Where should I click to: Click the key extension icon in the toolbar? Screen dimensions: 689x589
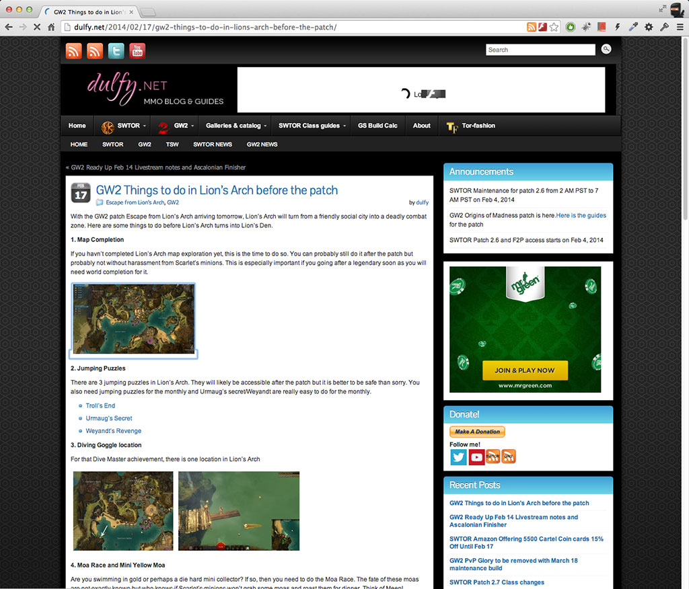pos(664,28)
